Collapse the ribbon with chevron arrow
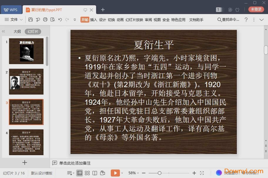 [x=262, y=20]
